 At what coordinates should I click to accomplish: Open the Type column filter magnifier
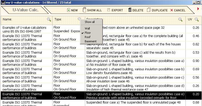tap(79, 19)
